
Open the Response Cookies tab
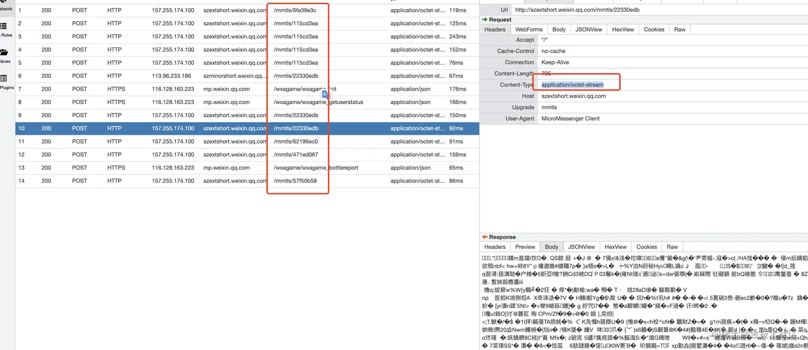point(647,246)
